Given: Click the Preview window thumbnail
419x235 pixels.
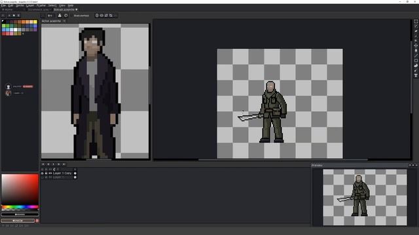Looking at the screenshot, I should (x=365, y=197).
